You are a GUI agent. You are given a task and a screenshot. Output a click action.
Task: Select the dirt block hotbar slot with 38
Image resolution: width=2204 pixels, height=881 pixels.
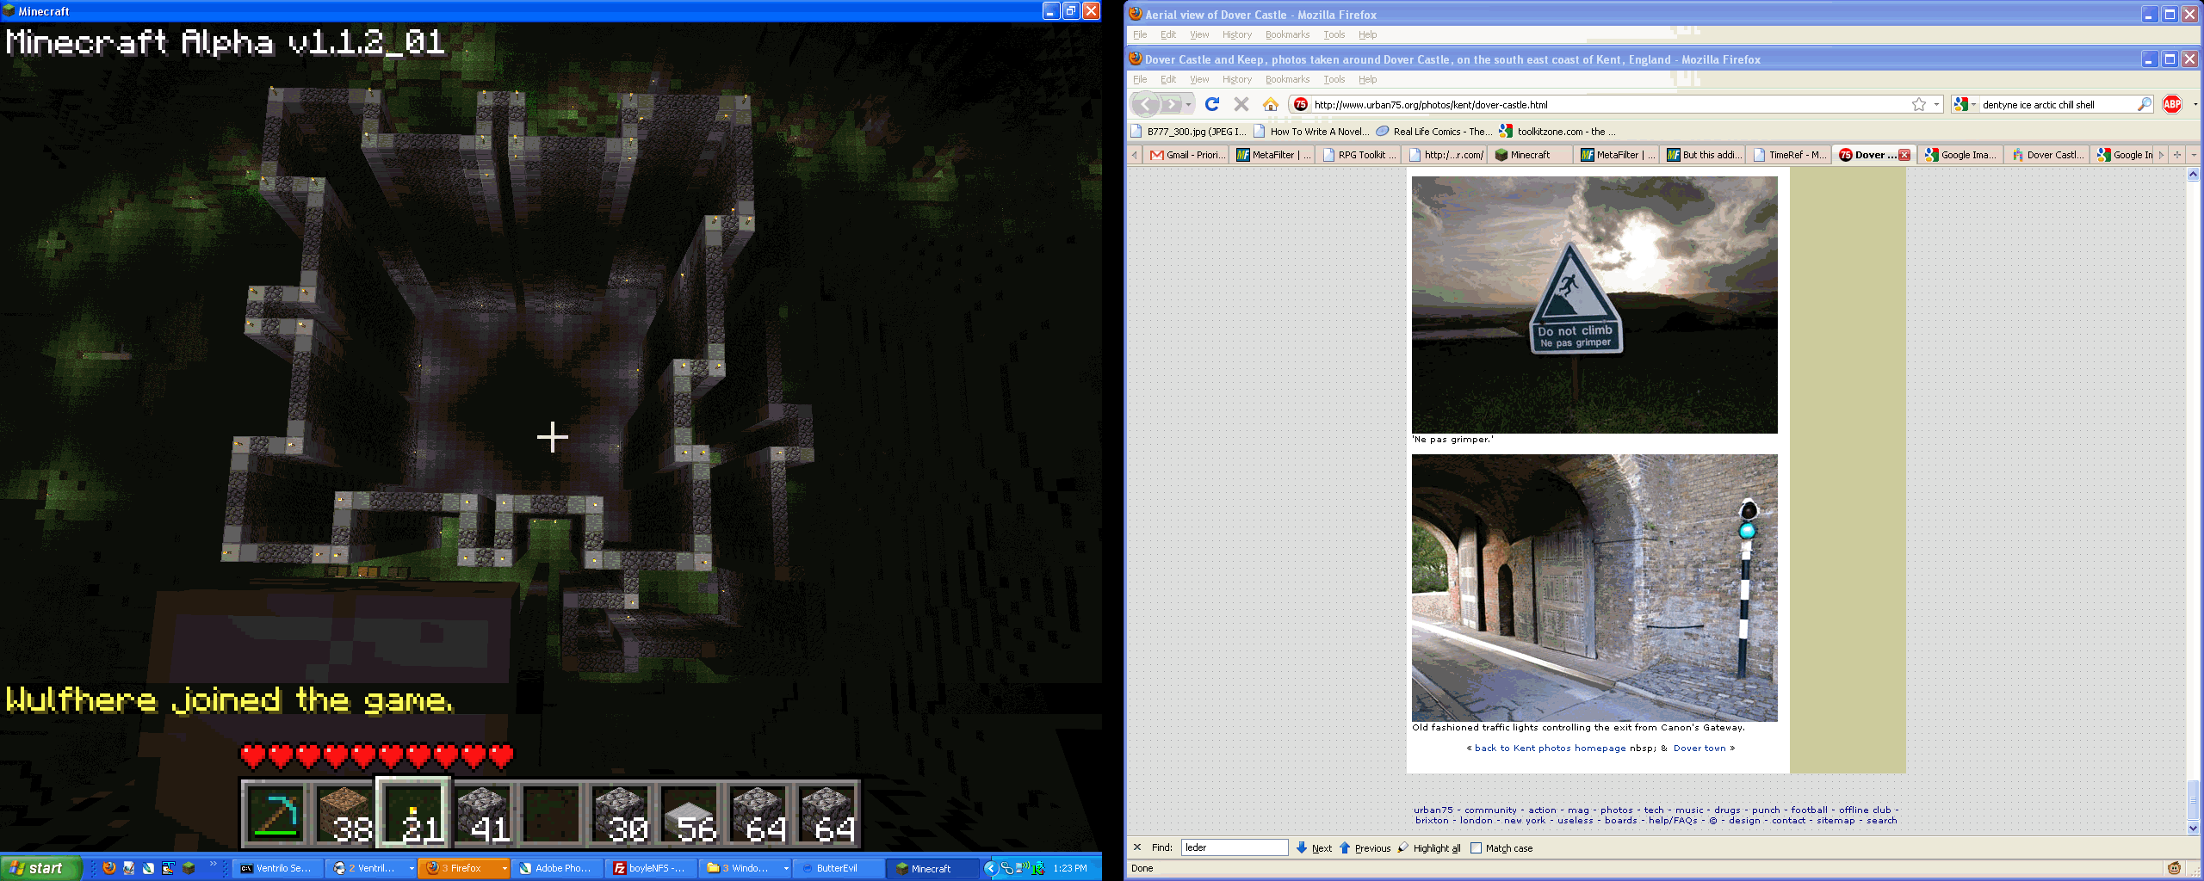[x=344, y=814]
